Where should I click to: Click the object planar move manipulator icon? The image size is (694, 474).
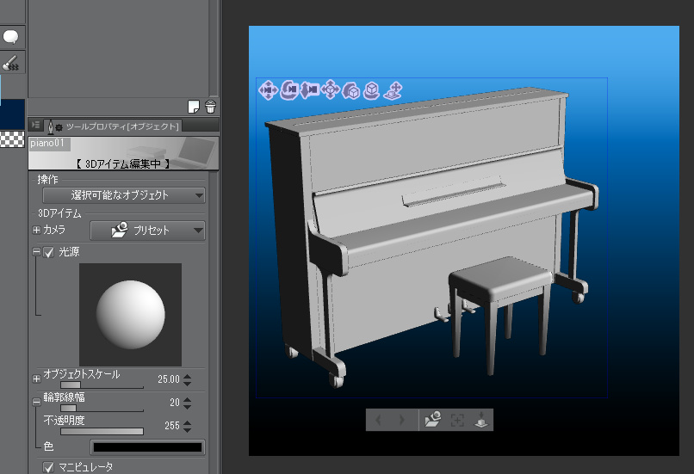330,89
